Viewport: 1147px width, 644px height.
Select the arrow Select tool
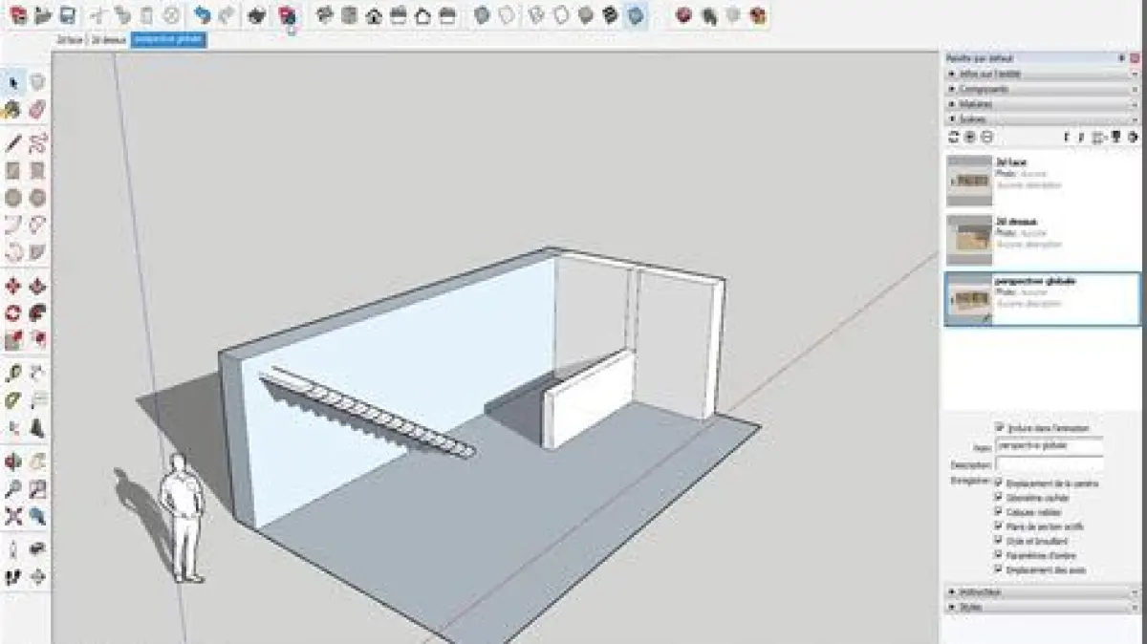[x=13, y=83]
